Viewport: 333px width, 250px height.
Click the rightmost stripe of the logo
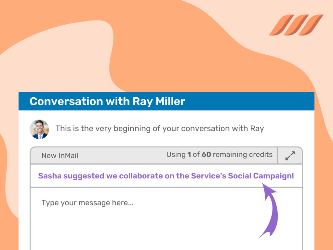coord(311,25)
